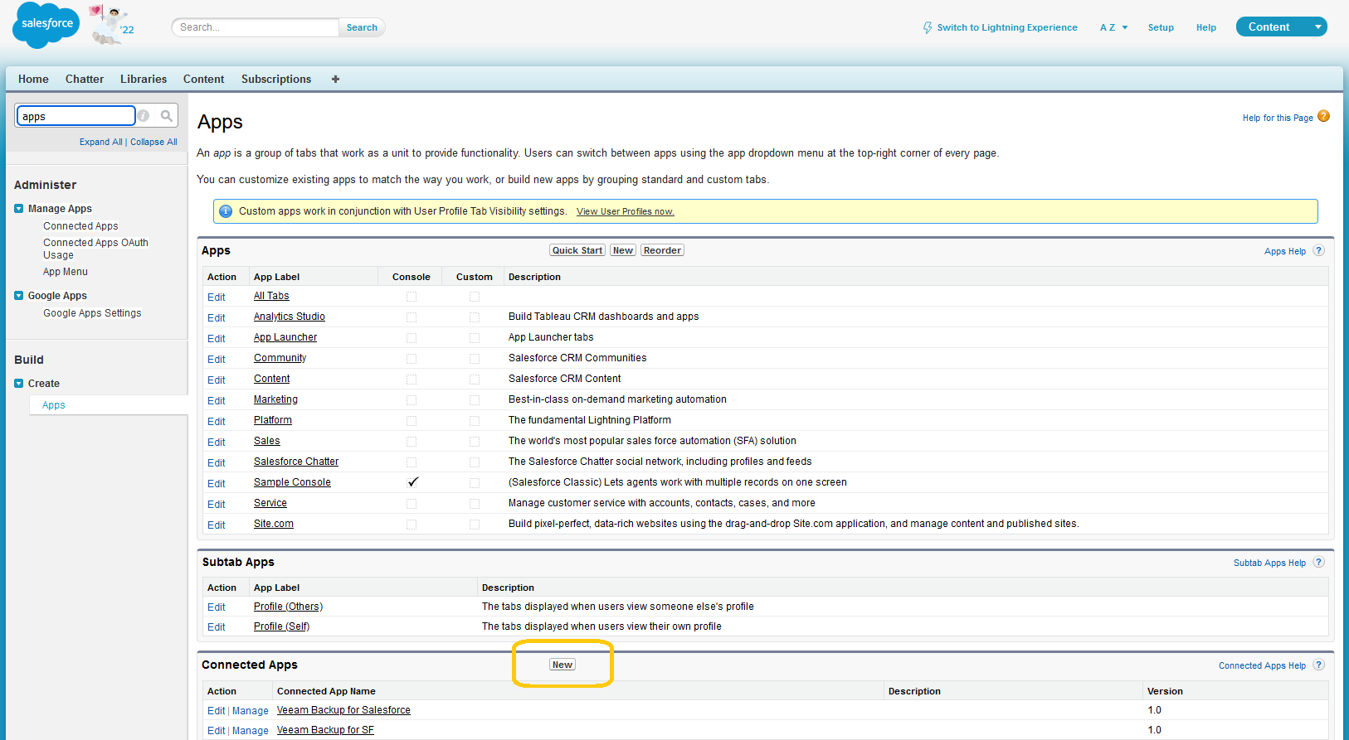Open the Chatter tab
Viewport: 1349px width, 740px height.
(x=85, y=79)
